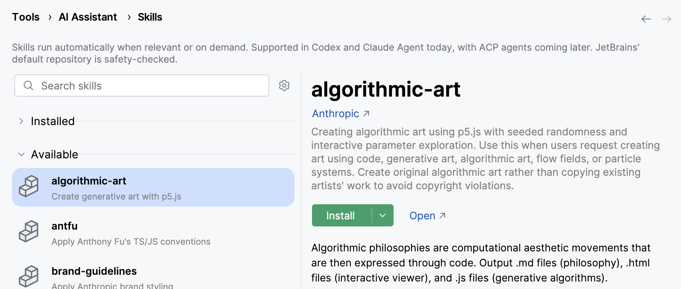Click the Available section label

pos(55,154)
